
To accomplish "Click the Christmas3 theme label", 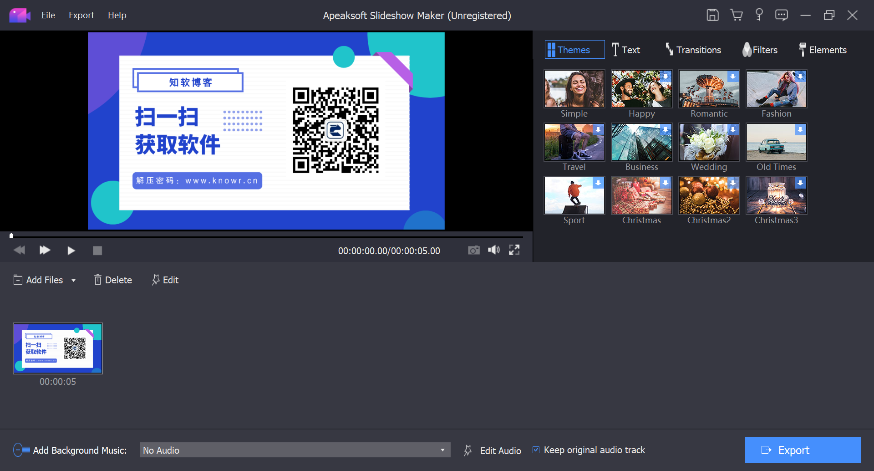I will (777, 220).
